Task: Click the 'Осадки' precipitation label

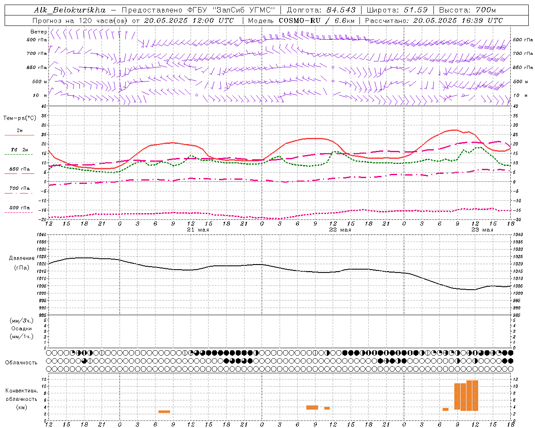Action: click(x=22, y=329)
